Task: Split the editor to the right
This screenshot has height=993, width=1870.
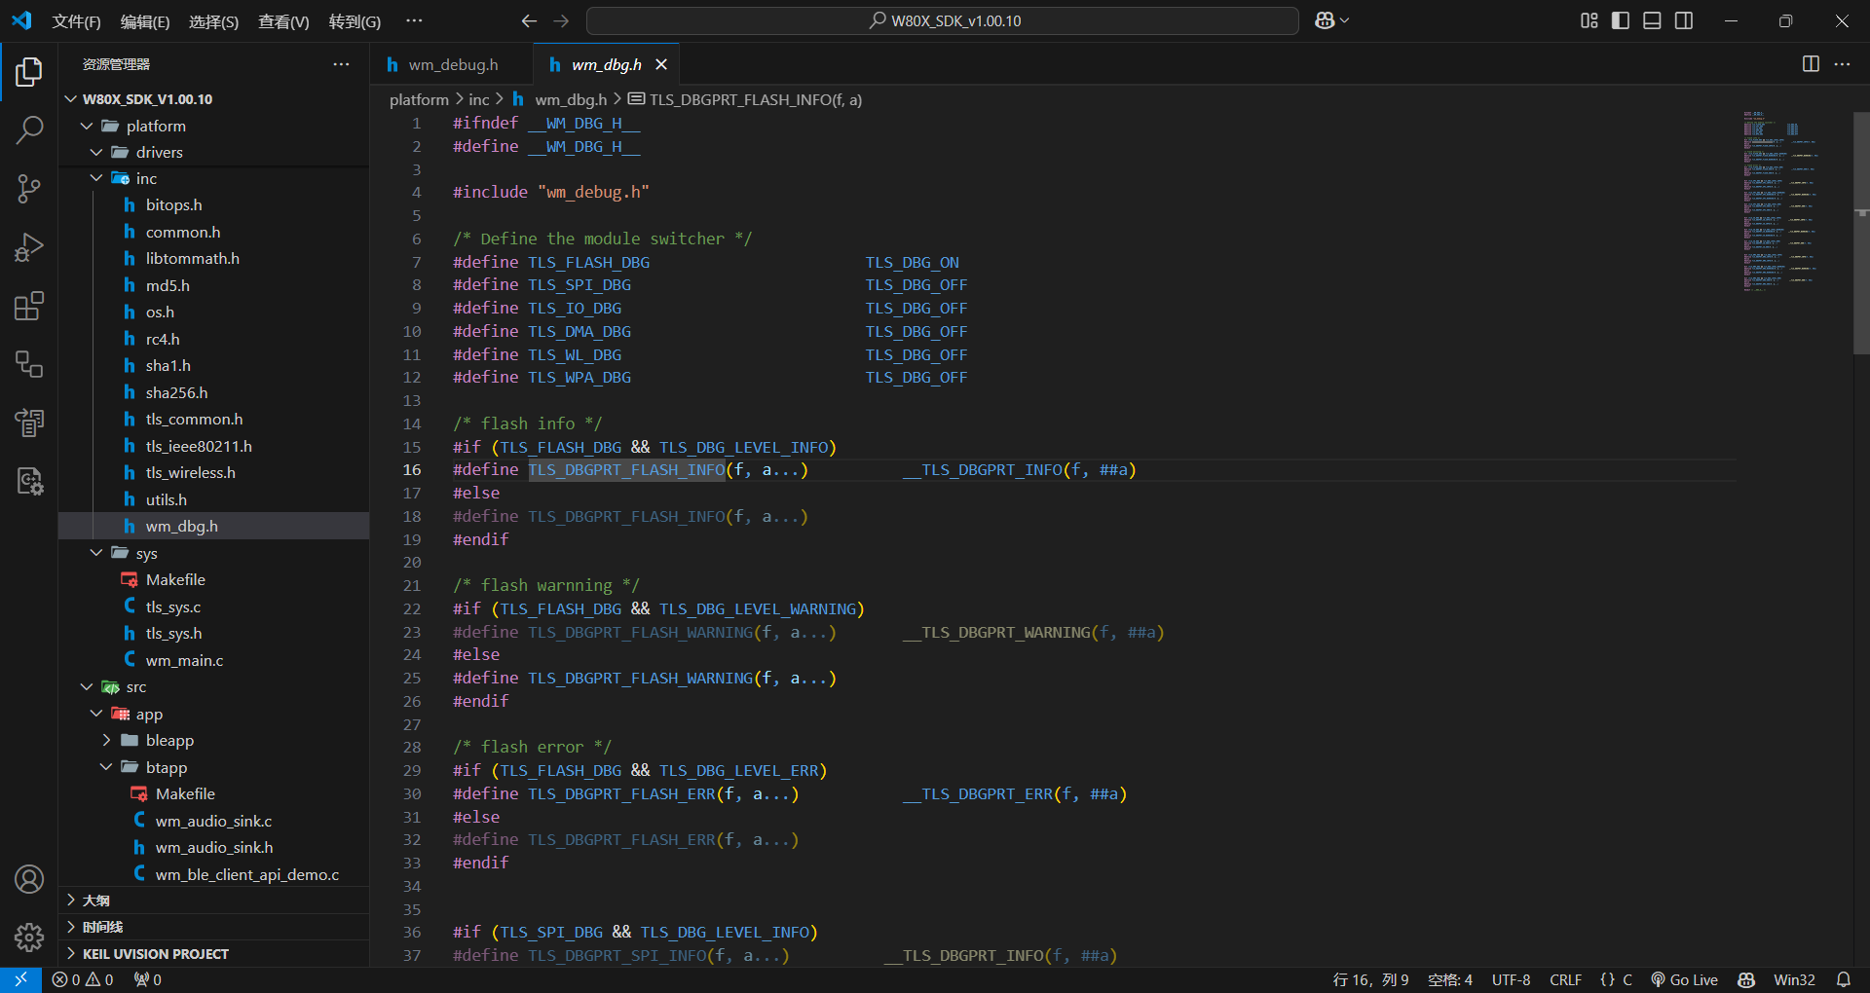Action: [1811, 63]
